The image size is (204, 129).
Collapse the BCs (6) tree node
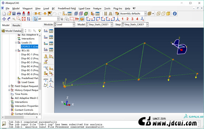tap(16, 50)
